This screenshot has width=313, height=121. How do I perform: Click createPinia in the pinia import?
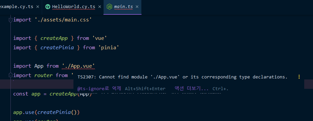57,48
